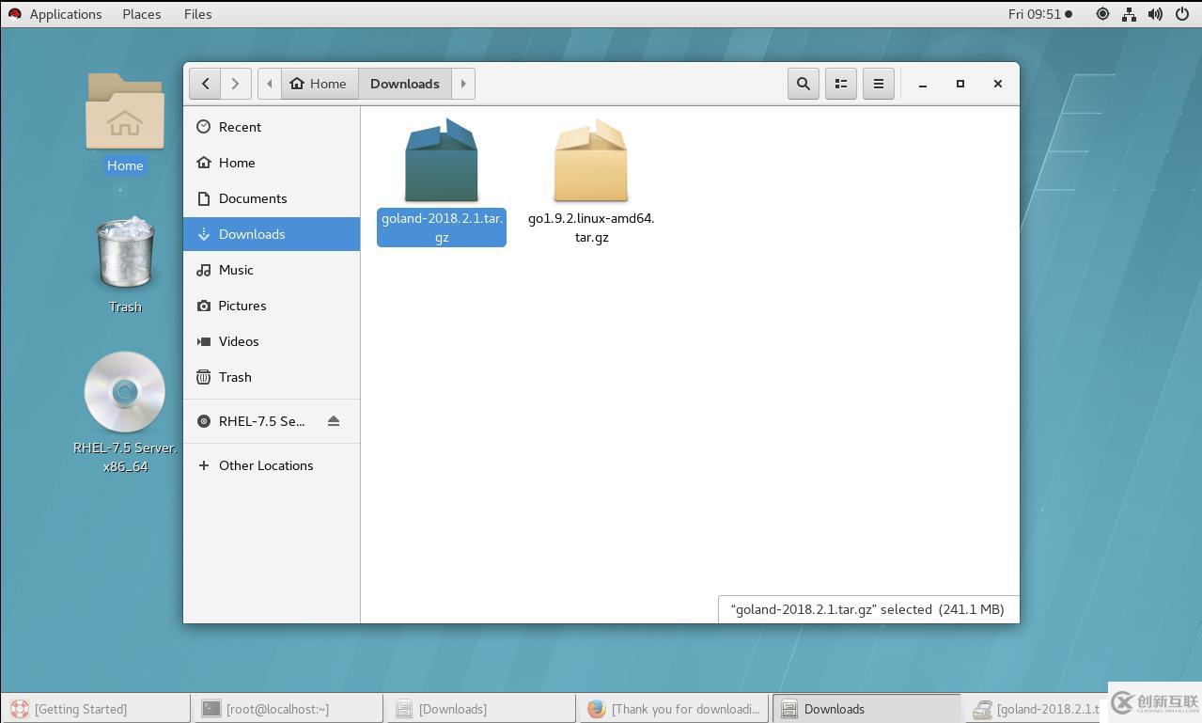This screenshot has width=1202, height=723.
Task: Maximize the Downloads file window
Action: (x=960, y=84)
